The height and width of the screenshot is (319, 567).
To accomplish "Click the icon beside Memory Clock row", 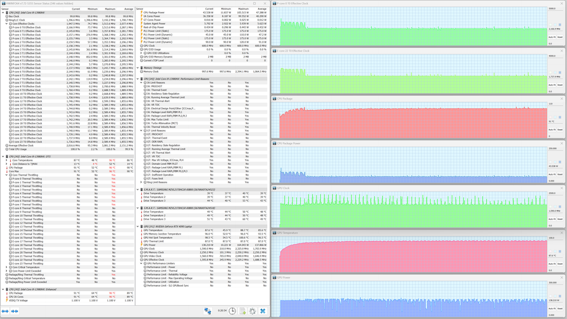I will (141, 72).
